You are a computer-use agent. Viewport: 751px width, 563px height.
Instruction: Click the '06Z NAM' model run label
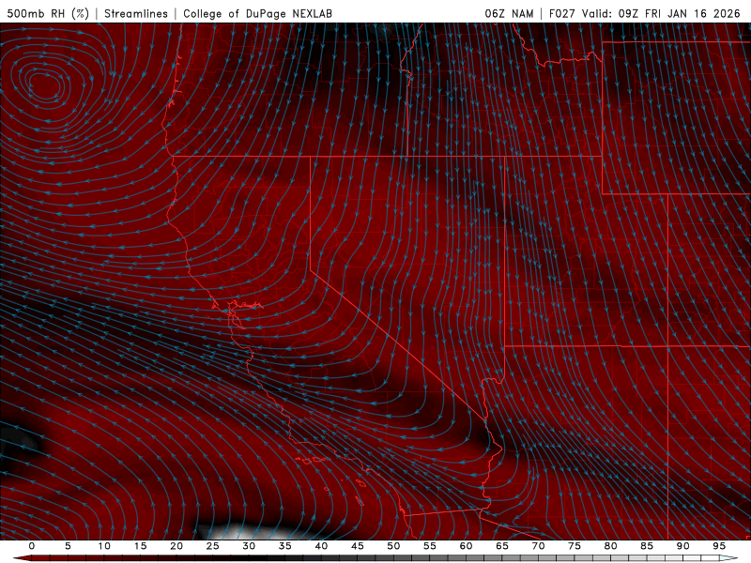pyautogui.click(x=509, y=13)
